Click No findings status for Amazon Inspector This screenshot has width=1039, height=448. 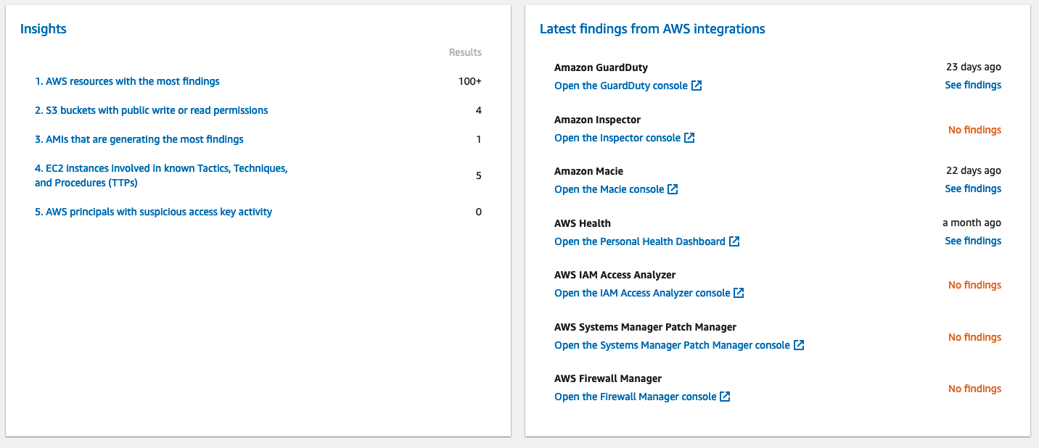[x=974, y=130]
